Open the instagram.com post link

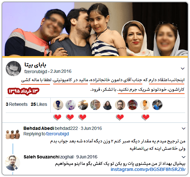click(148, 169)
